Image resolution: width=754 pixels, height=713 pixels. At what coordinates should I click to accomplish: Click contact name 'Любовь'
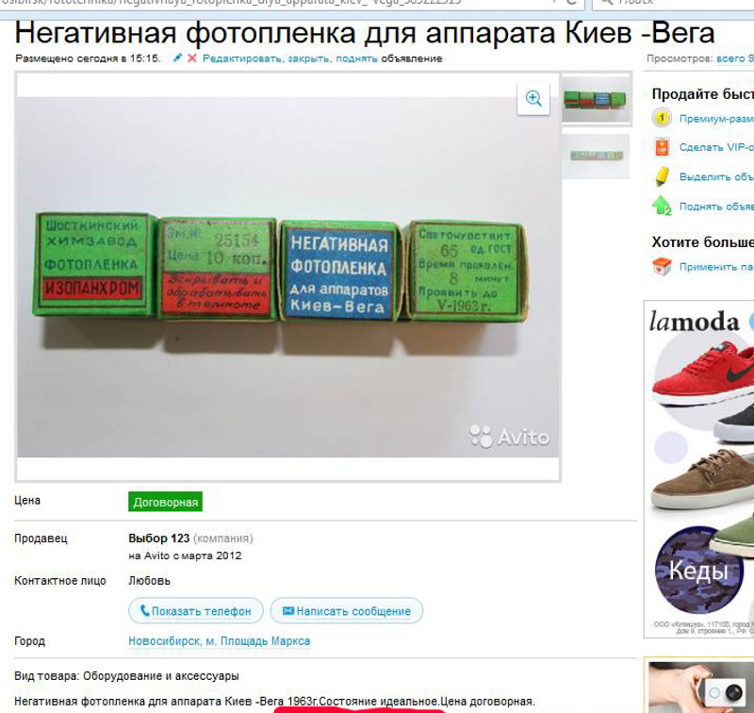point(149,581)
